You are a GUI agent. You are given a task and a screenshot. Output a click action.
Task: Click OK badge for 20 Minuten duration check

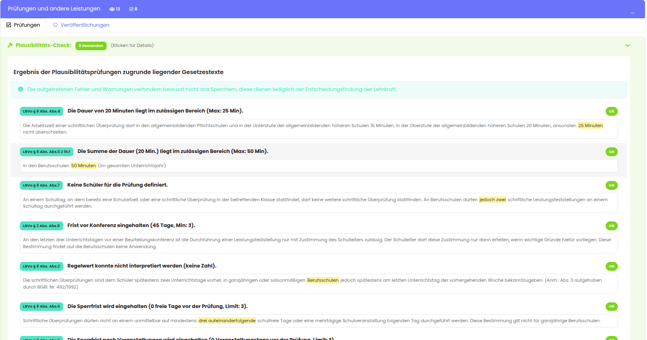click(611, 111)
